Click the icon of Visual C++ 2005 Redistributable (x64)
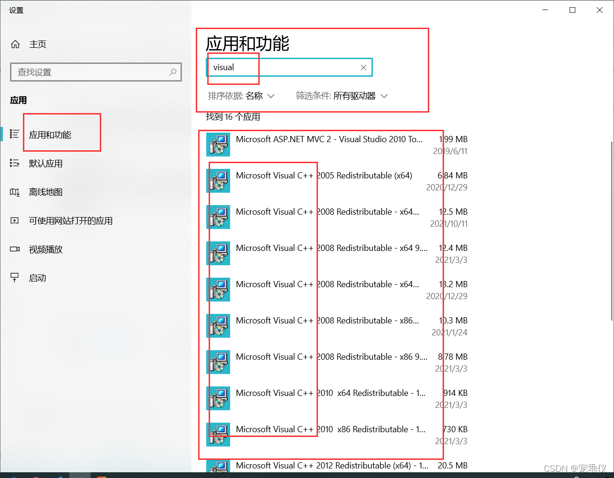The width and height of the screenshot is (614, 478). [x=218, y=181]
